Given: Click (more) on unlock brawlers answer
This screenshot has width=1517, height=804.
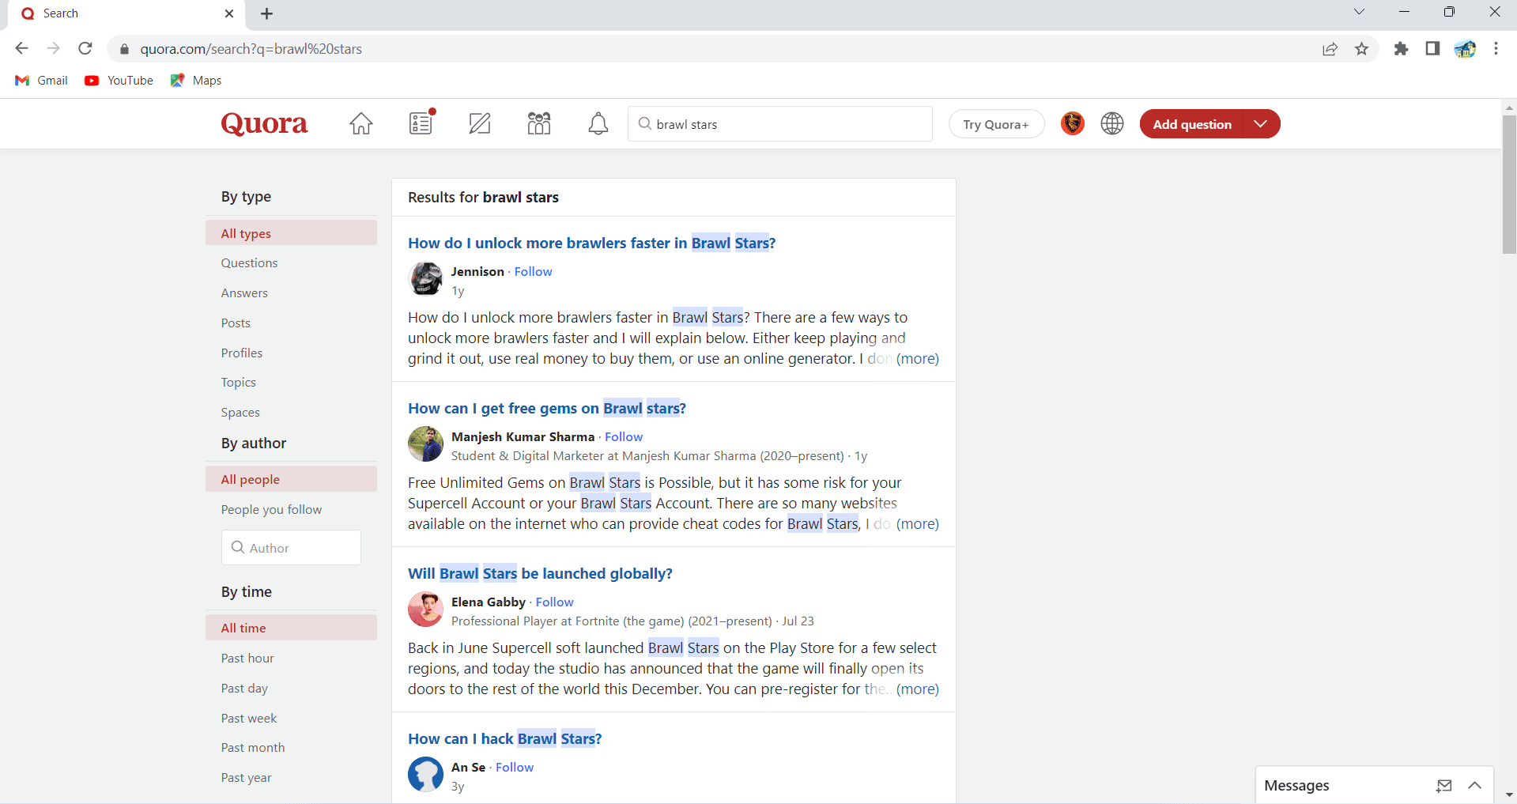Looking at the screenshot, I should coord(917,359).
